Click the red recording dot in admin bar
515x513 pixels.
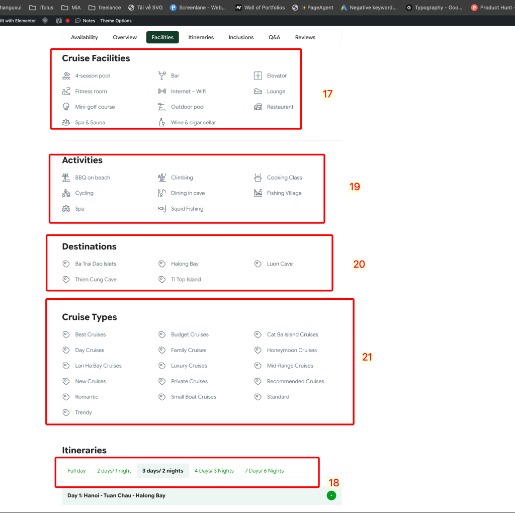coord(67,21)
